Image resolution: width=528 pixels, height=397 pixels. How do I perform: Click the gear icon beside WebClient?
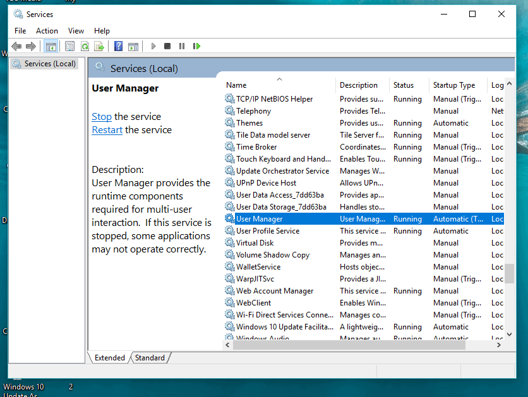[x=230, y=302]
